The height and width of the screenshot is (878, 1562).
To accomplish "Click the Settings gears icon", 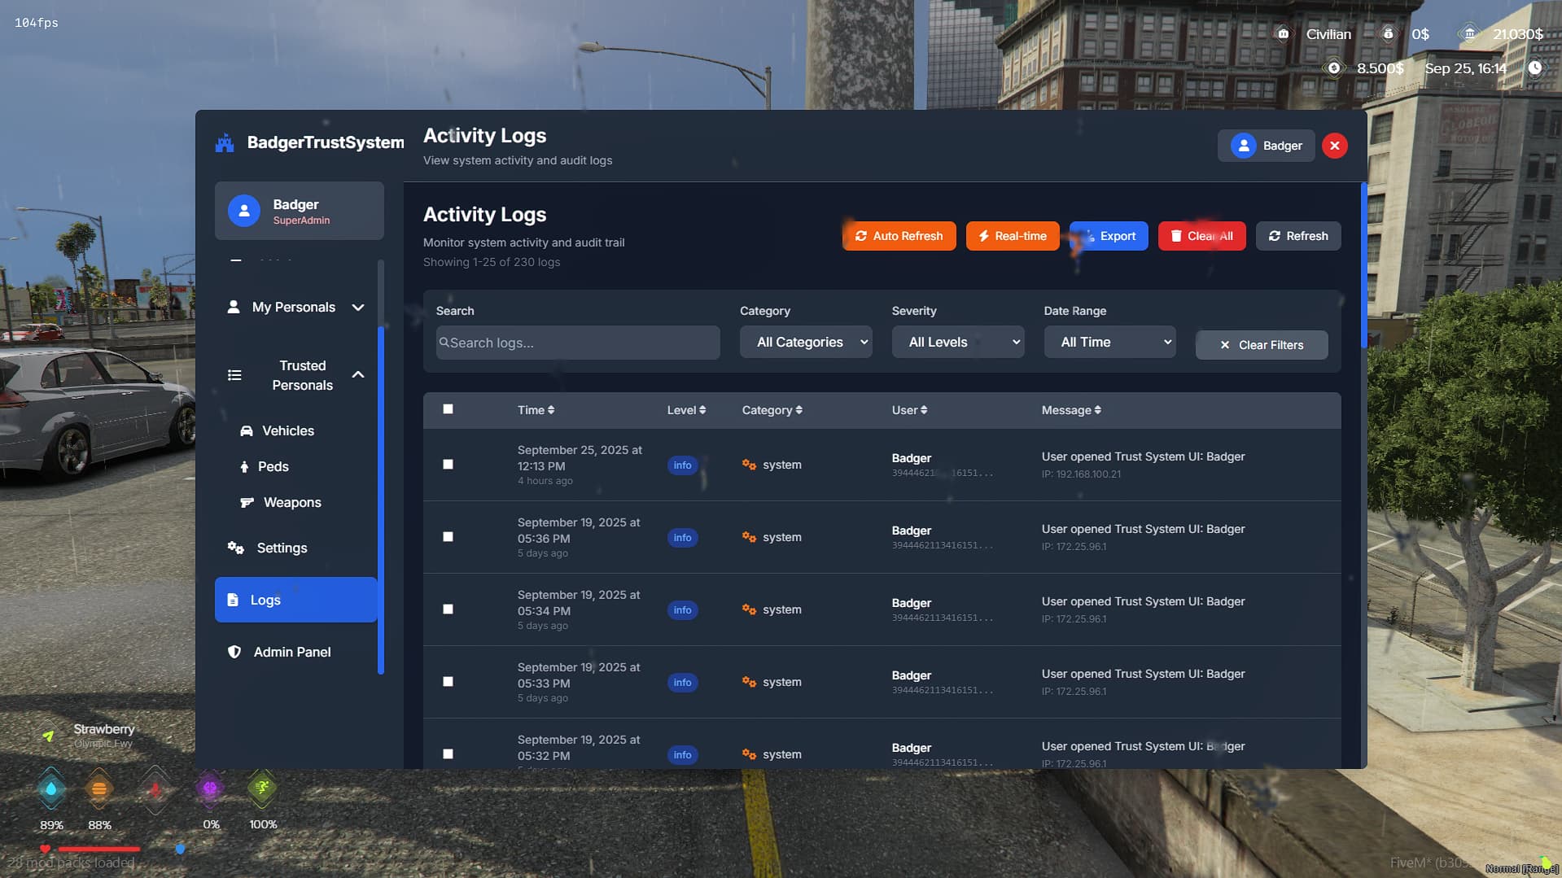I will (235, 548).
